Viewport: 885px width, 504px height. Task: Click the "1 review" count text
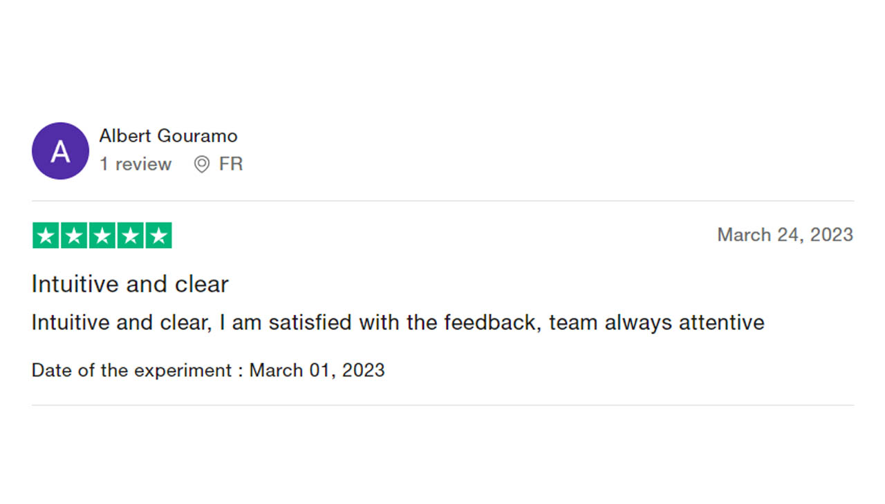coord(135,164)
